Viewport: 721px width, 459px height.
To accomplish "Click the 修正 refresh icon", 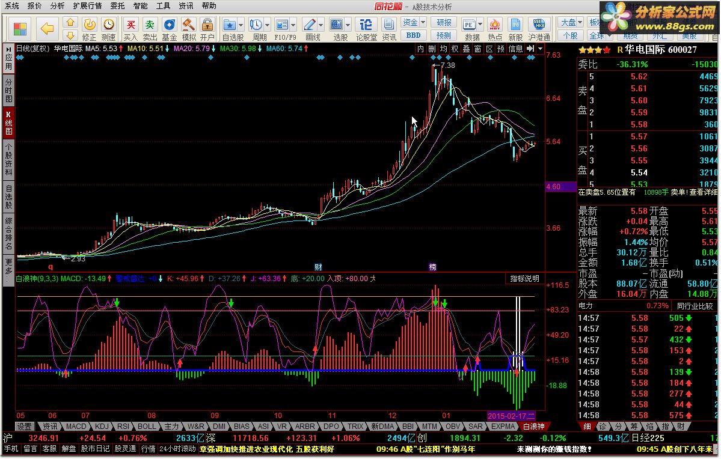I will 89,25.
